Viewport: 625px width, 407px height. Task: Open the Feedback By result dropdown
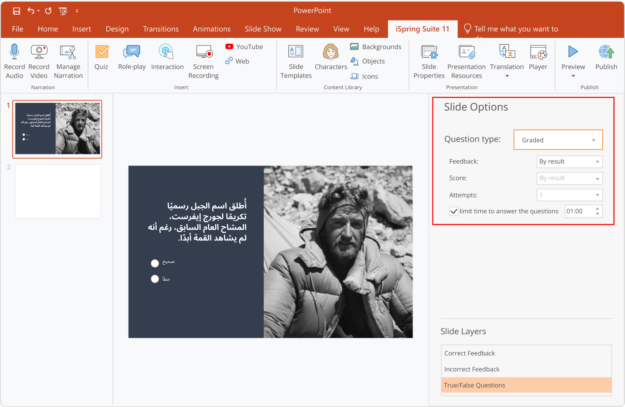[x=570, y=162]
